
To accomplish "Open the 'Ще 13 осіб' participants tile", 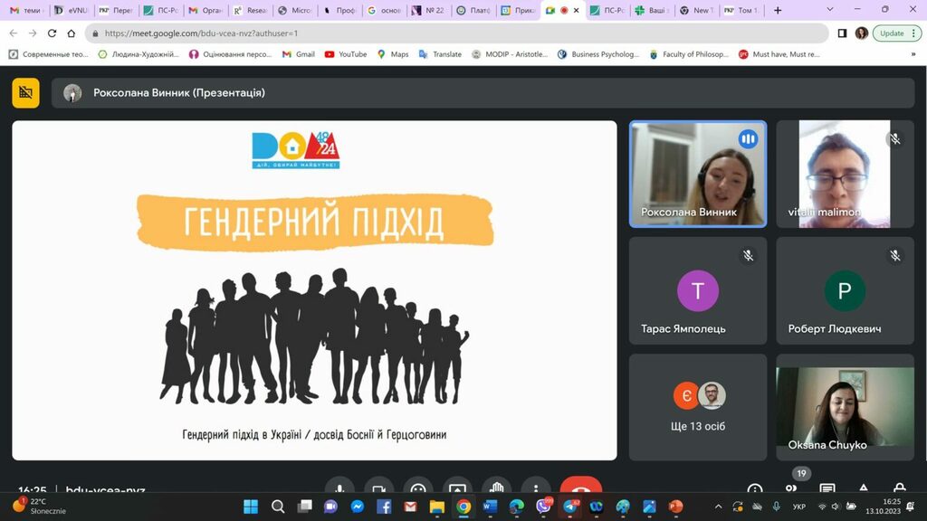I will (697, 407).
